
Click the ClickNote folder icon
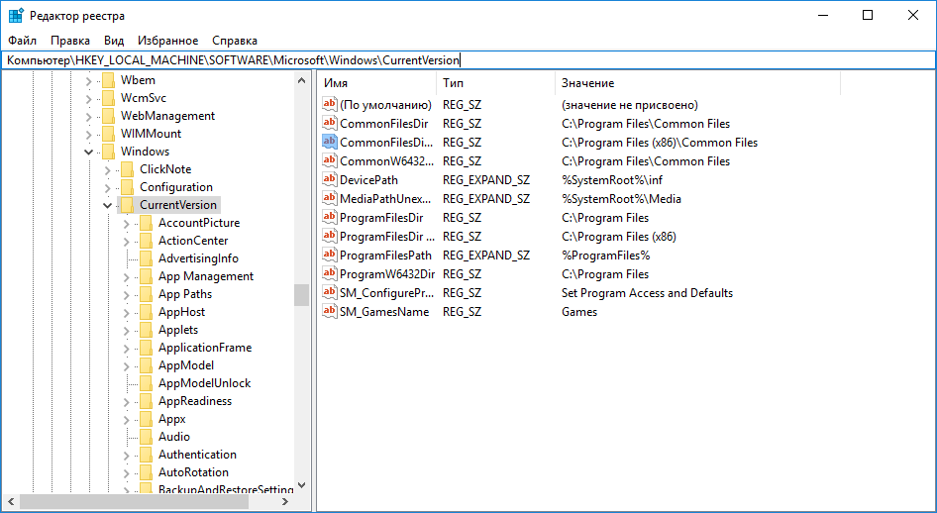tap(127, 169)
